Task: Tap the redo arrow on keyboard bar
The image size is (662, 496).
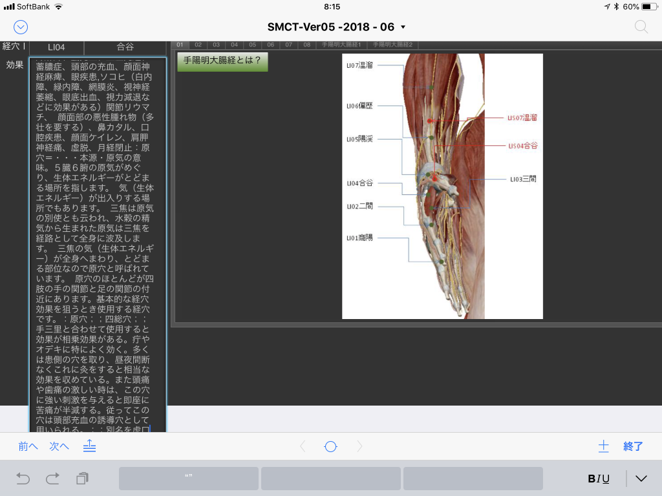Action: 52,479
